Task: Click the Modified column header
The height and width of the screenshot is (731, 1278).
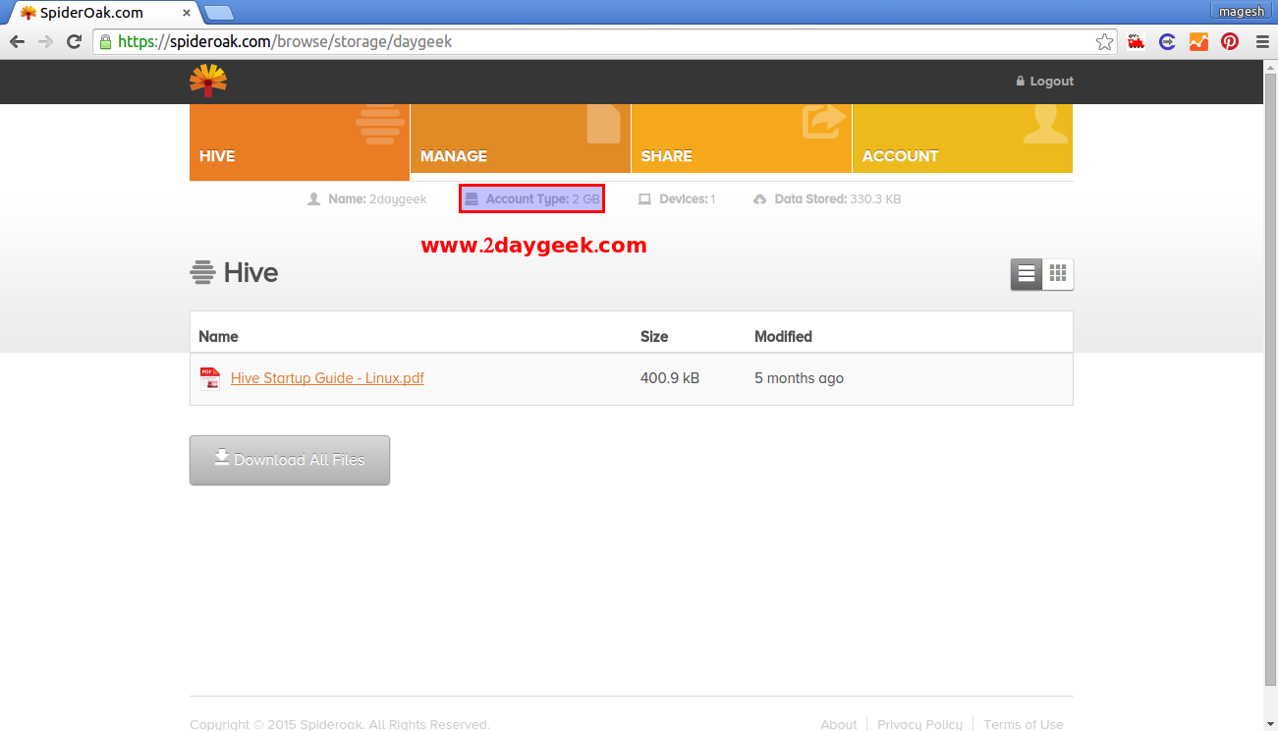Action: [783, 336]
